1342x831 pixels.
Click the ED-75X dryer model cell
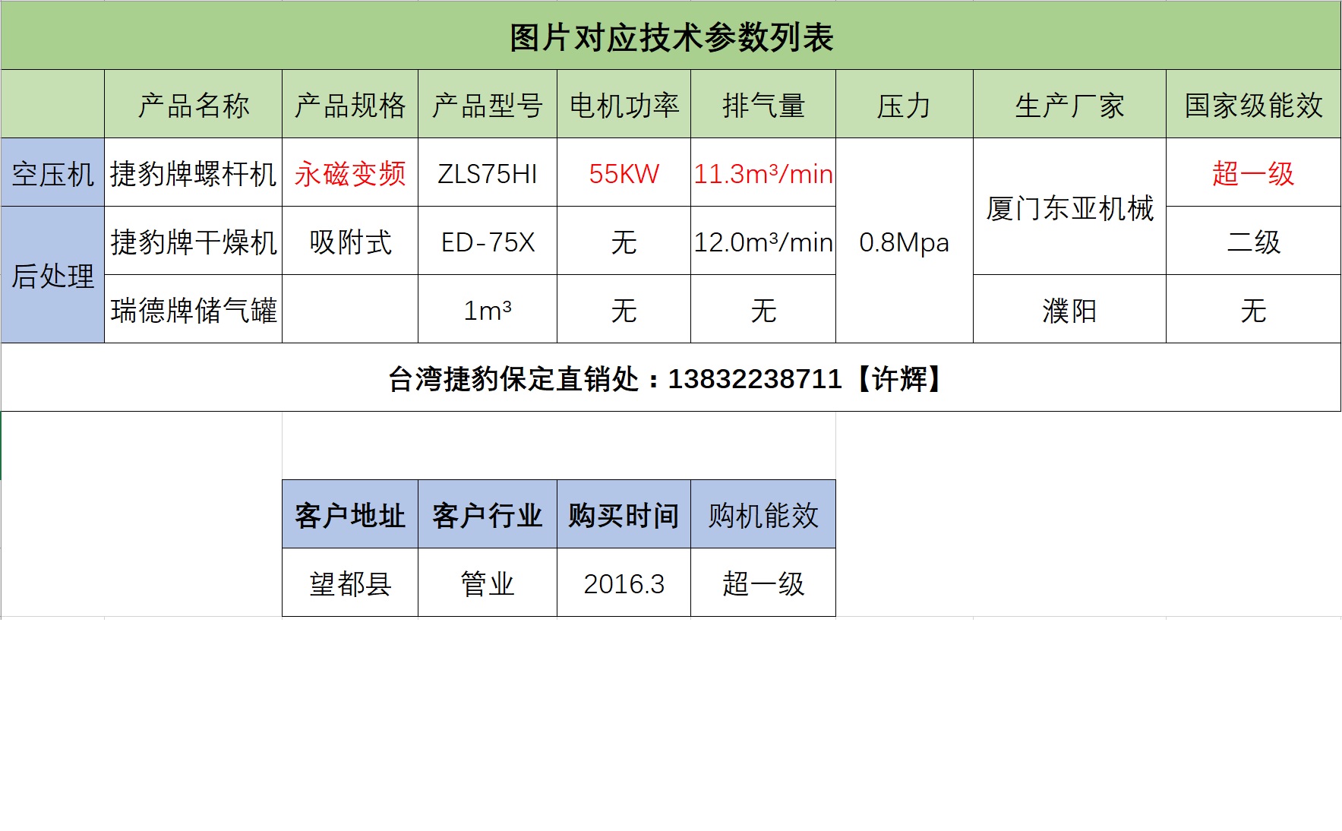tap(487, 242)
